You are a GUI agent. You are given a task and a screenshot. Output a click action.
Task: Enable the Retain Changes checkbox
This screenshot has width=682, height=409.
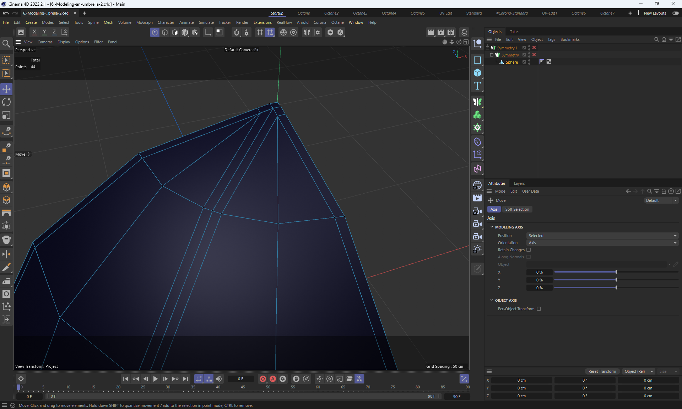click(x=529, y=250)
